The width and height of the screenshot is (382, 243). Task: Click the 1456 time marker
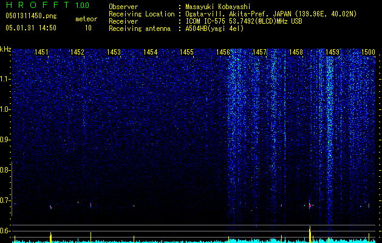click(x=223, y=52)
